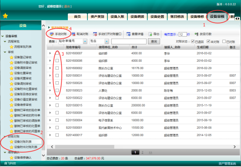Uncheck the 已退回 status checkbox
The height and width of the screenshot is (167, 241).
coord(193,41)
